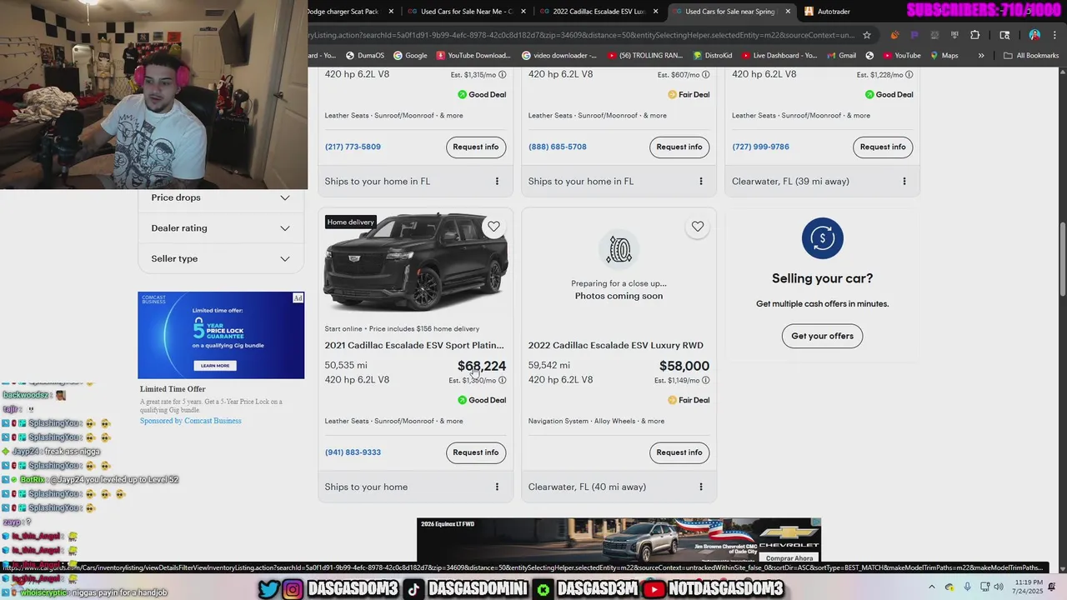Viewport: 1067px width, 600px height.
Task: Close the 2022 Cadillac Escalade ESV tab
Action: click(x=656, y=12)
